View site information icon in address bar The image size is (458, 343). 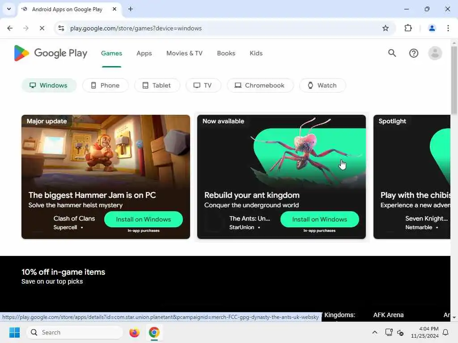click(61, 28)
